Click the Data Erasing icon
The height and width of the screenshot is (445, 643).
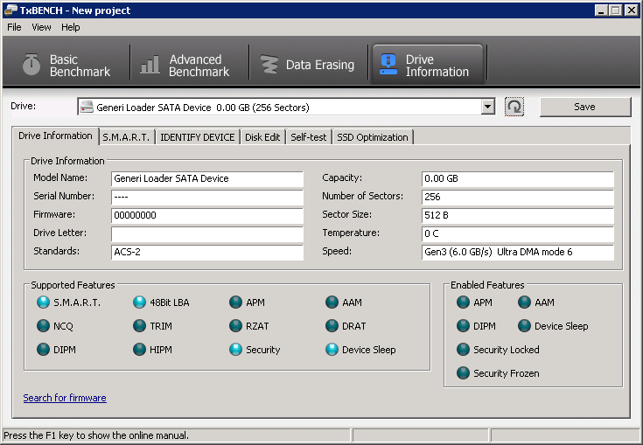[269, 65]
